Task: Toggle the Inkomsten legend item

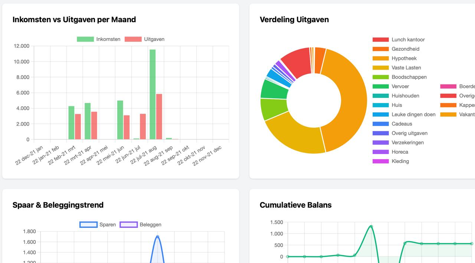Action: (x=99, y=39)
